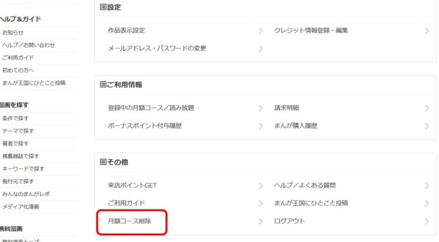Click the chevron next to まんが購入履歴
Screen dimensions: 439x242
[x=427, y=126]
